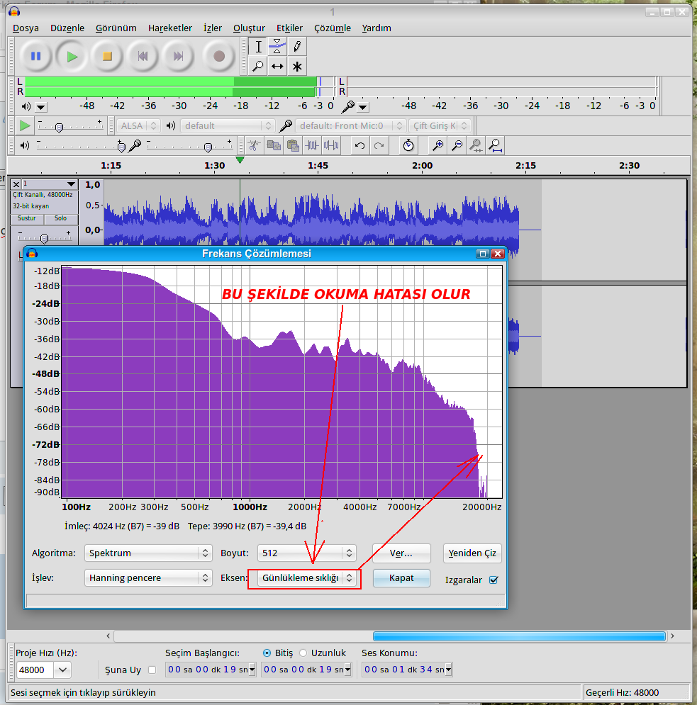Open the Algoritma Spektrum dropdown

pos(147,553)
